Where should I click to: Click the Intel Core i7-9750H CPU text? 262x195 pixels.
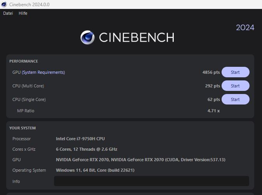point(80,139)
